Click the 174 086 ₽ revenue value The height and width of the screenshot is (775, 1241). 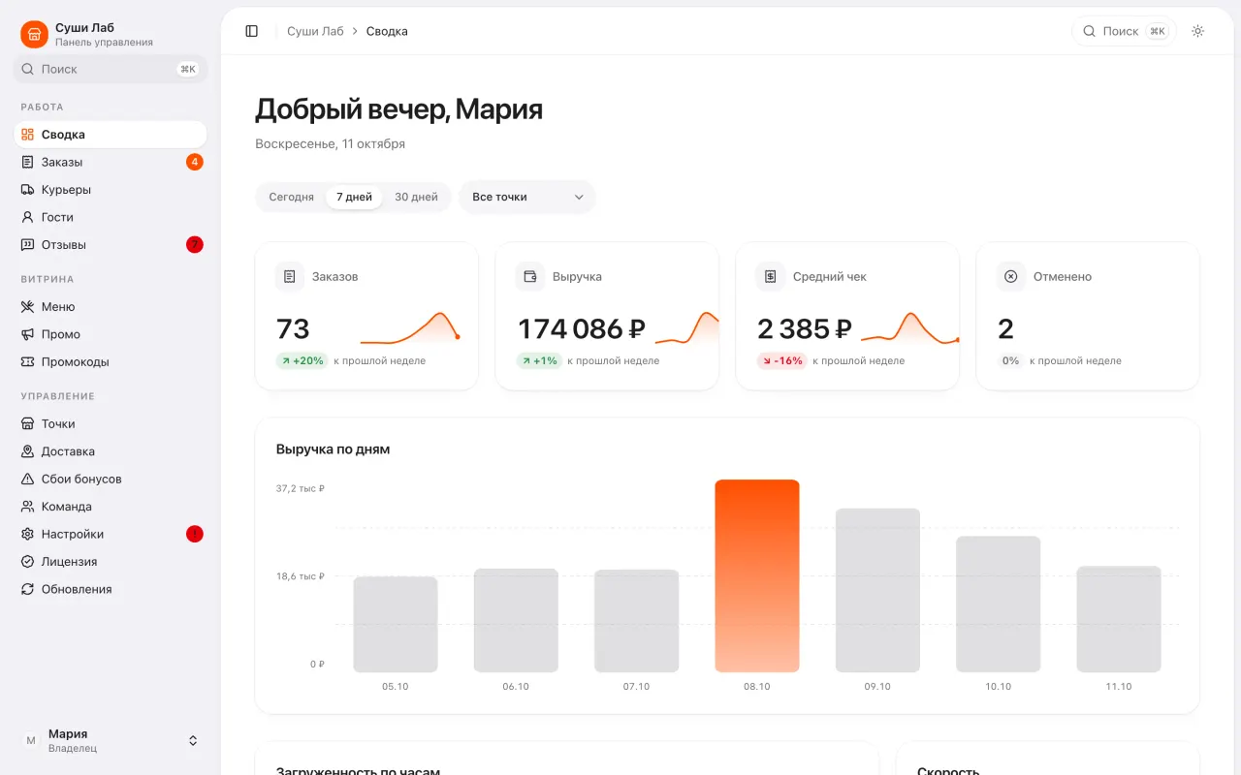coord(581,329)
